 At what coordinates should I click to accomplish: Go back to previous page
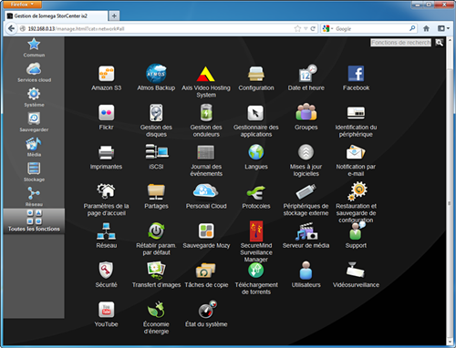(x=11, y=28)
